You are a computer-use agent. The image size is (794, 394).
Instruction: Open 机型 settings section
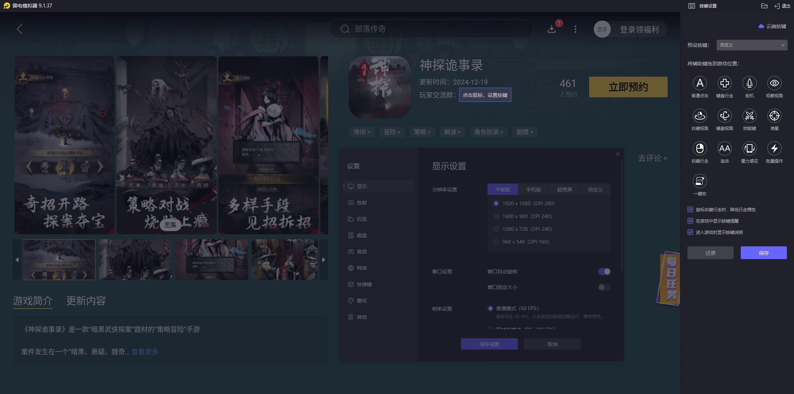pyautogui.click(x=379, y=219)
